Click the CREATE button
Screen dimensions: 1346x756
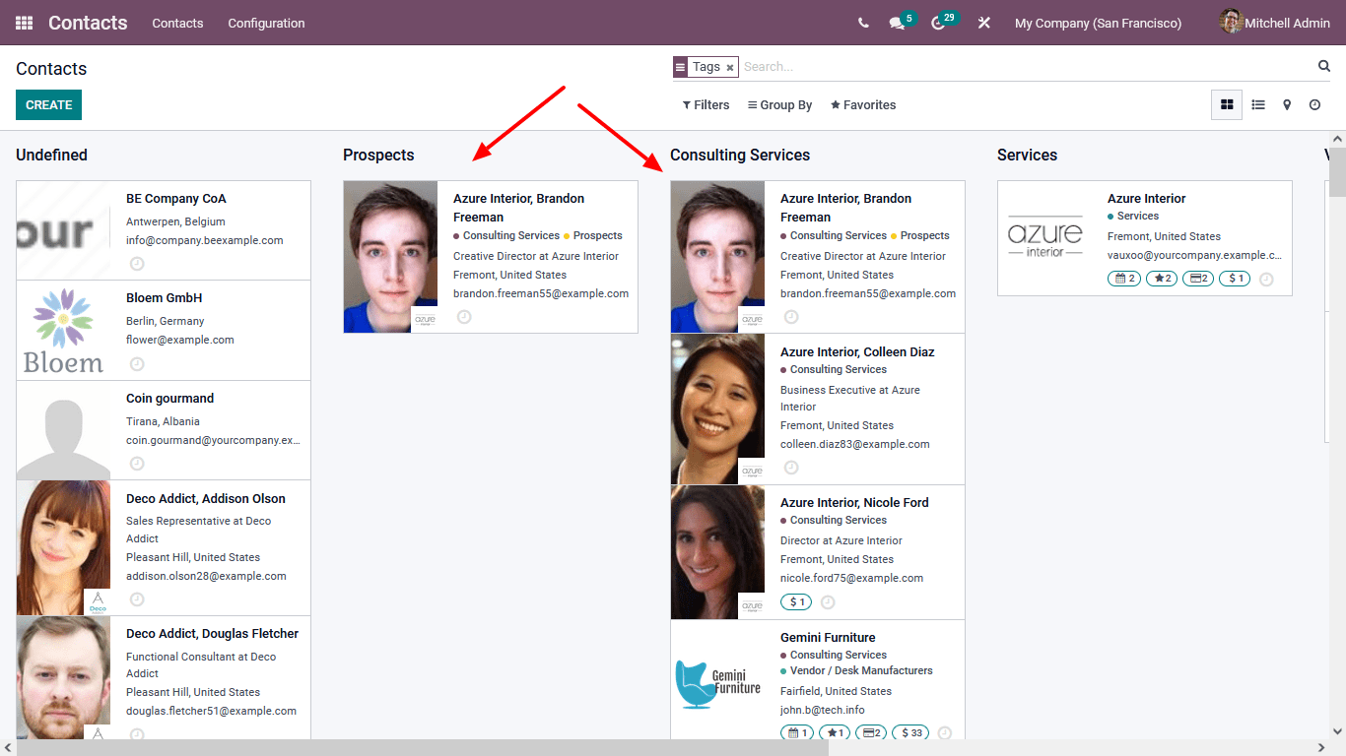[x=48, y=104]
